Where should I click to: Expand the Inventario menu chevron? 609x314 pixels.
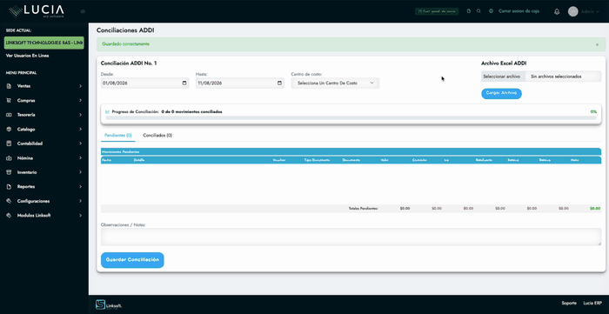click(80, 172)
